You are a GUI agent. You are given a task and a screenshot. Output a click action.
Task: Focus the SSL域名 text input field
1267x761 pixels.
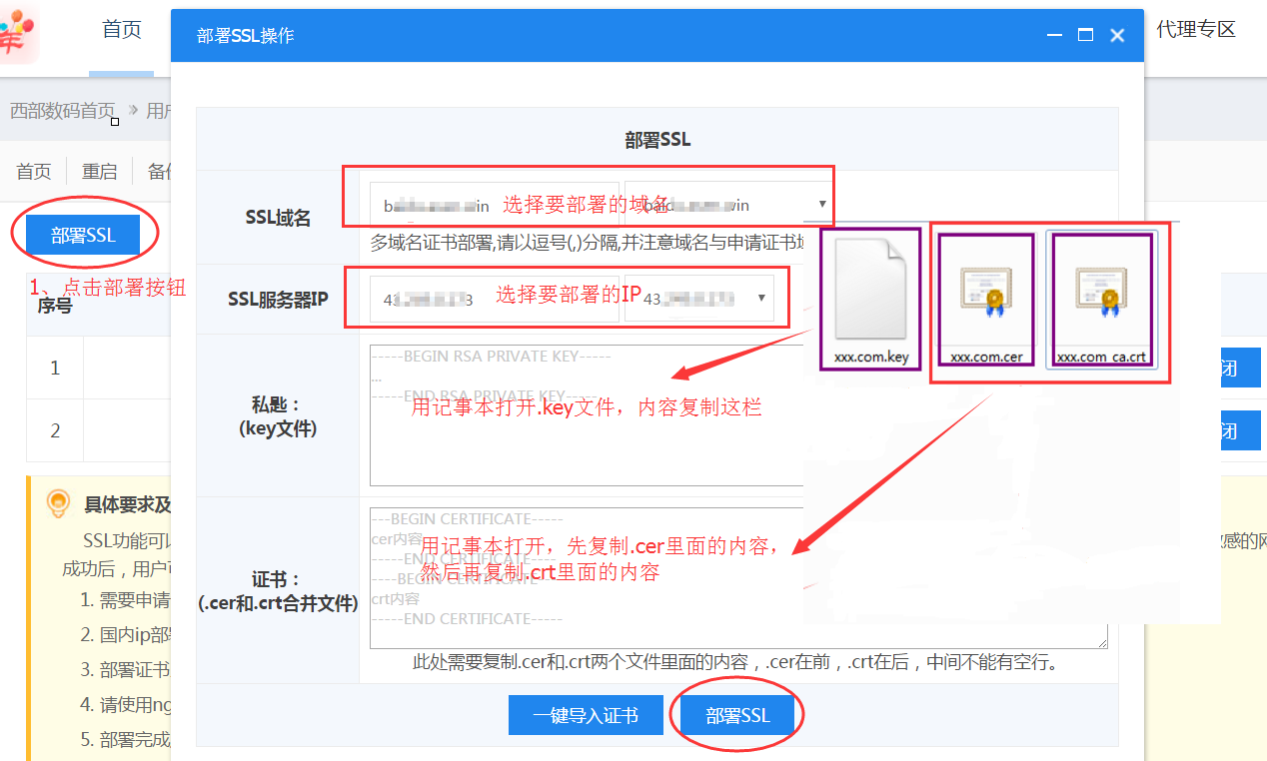[x=494, y=205]
